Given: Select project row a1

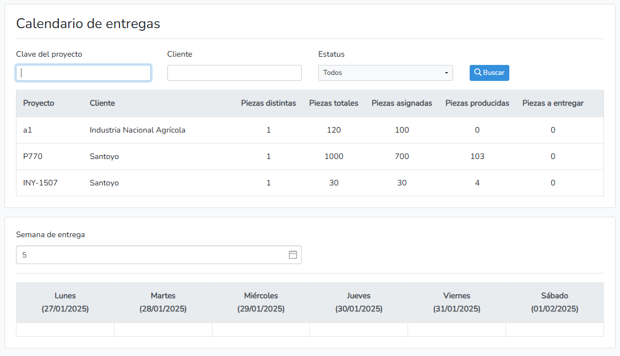Looking at the screenshot, I should pyautogui.click(x=28, y=130).
